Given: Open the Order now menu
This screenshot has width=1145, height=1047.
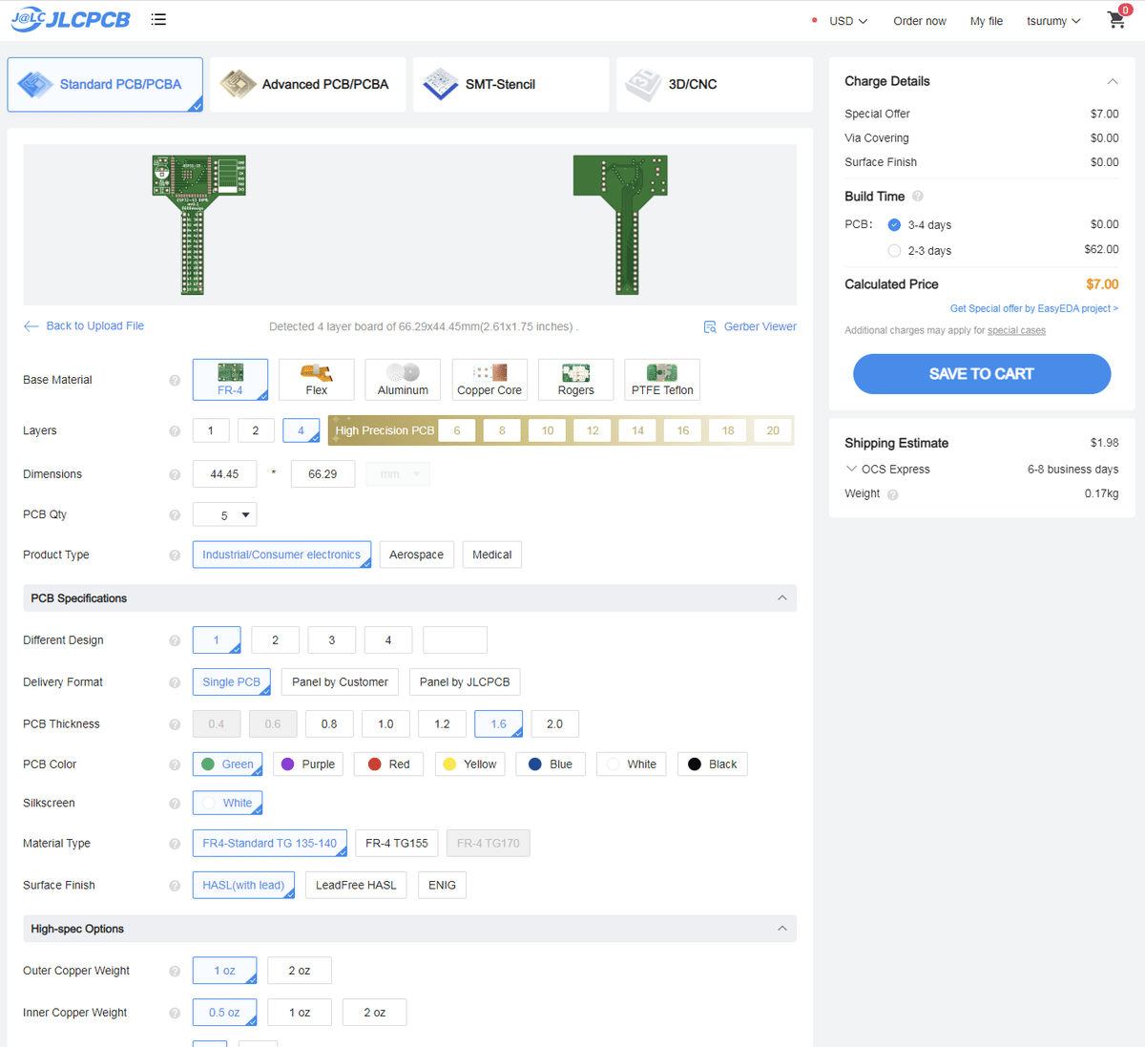Looking at the screenshot, I should 920,21.
